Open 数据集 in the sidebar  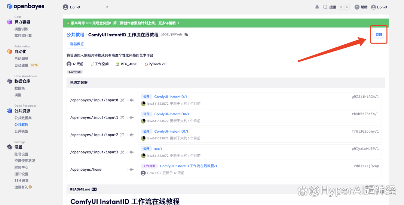pos(19,88)
